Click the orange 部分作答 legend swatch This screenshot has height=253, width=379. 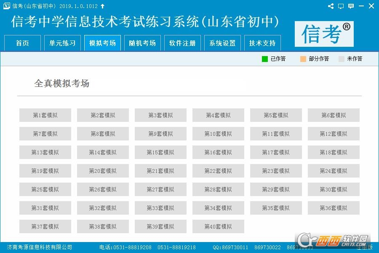pos(303,59)
